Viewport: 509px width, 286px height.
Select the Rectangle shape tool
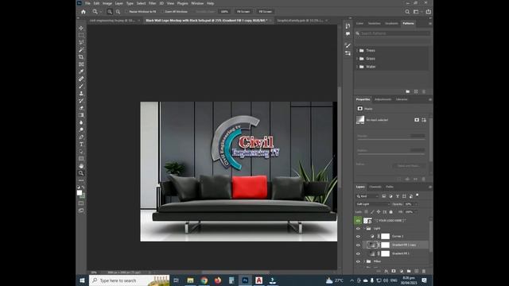tap(81, 159)
